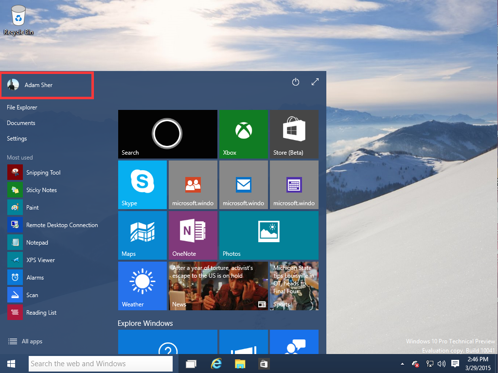Open Task View from the taskbar
The image size is (498, 373).
coord(191,364)
